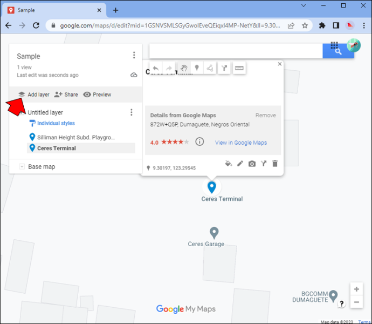Click the Undo arrow in toolbar

point(156,68)
